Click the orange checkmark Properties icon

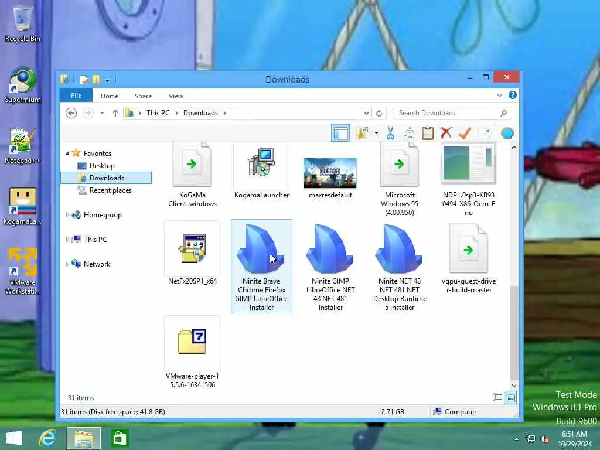[465, 133]
